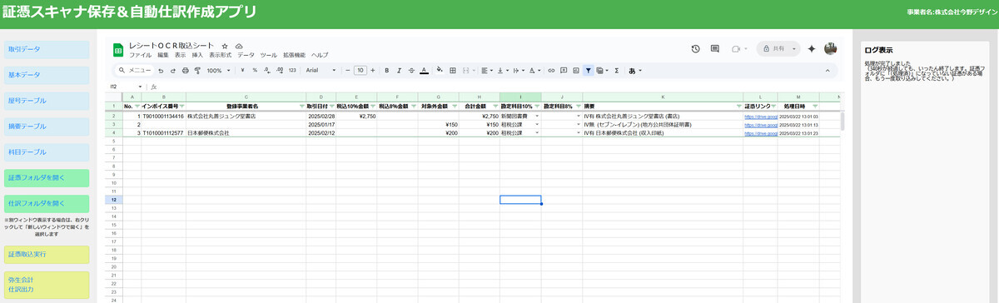Toggle italic formatting
The height and width of the screenshot is (303, 999).
[399, 71]
